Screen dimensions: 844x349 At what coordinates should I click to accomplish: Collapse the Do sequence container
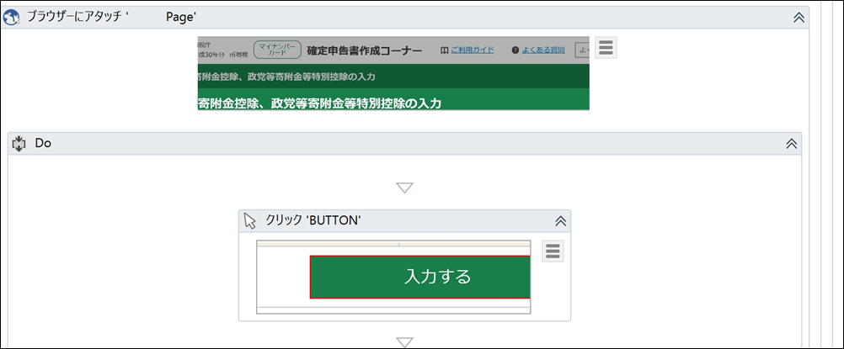pos(791,143)
